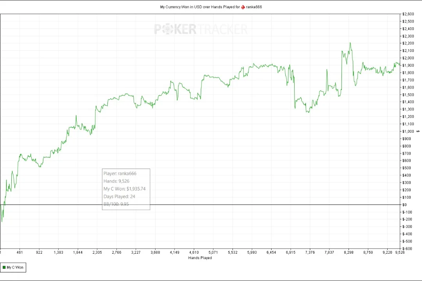Viewport: 422px width, 281px height.
Task: Click My C Won: $1,935.74 in the tooltip
Action: click(x=124, y=189)
